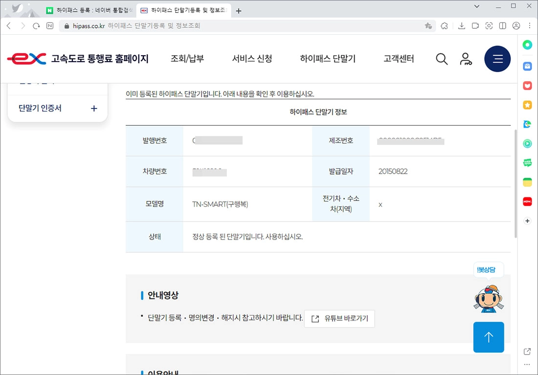538x375 pixels.
Task: Open the downloads icon in the toolbar
Action: [462, 26]
